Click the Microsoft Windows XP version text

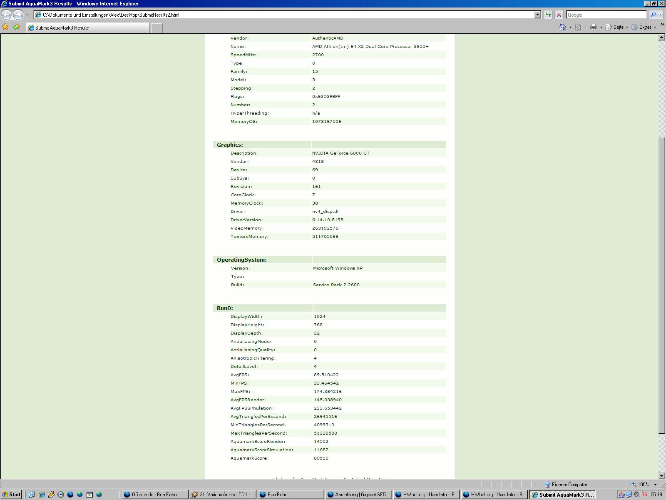[x=338, y=268]
